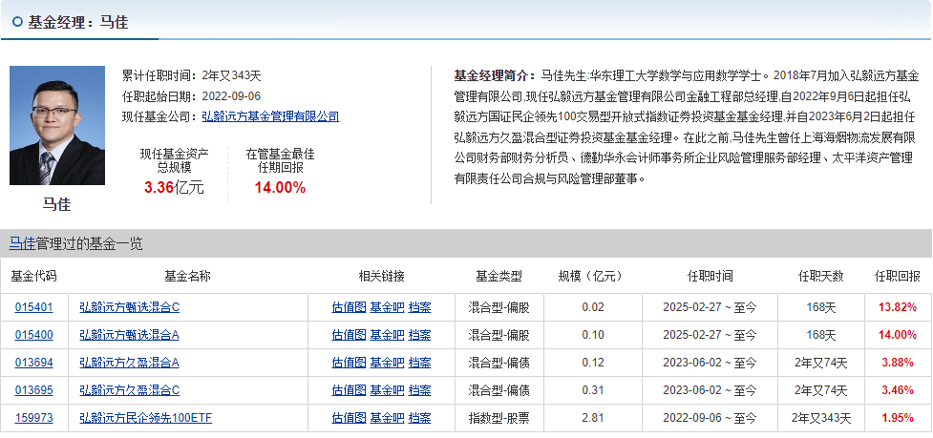Open 估值图 for 民企领先100ETF row
933x438 pixels.
349,418
